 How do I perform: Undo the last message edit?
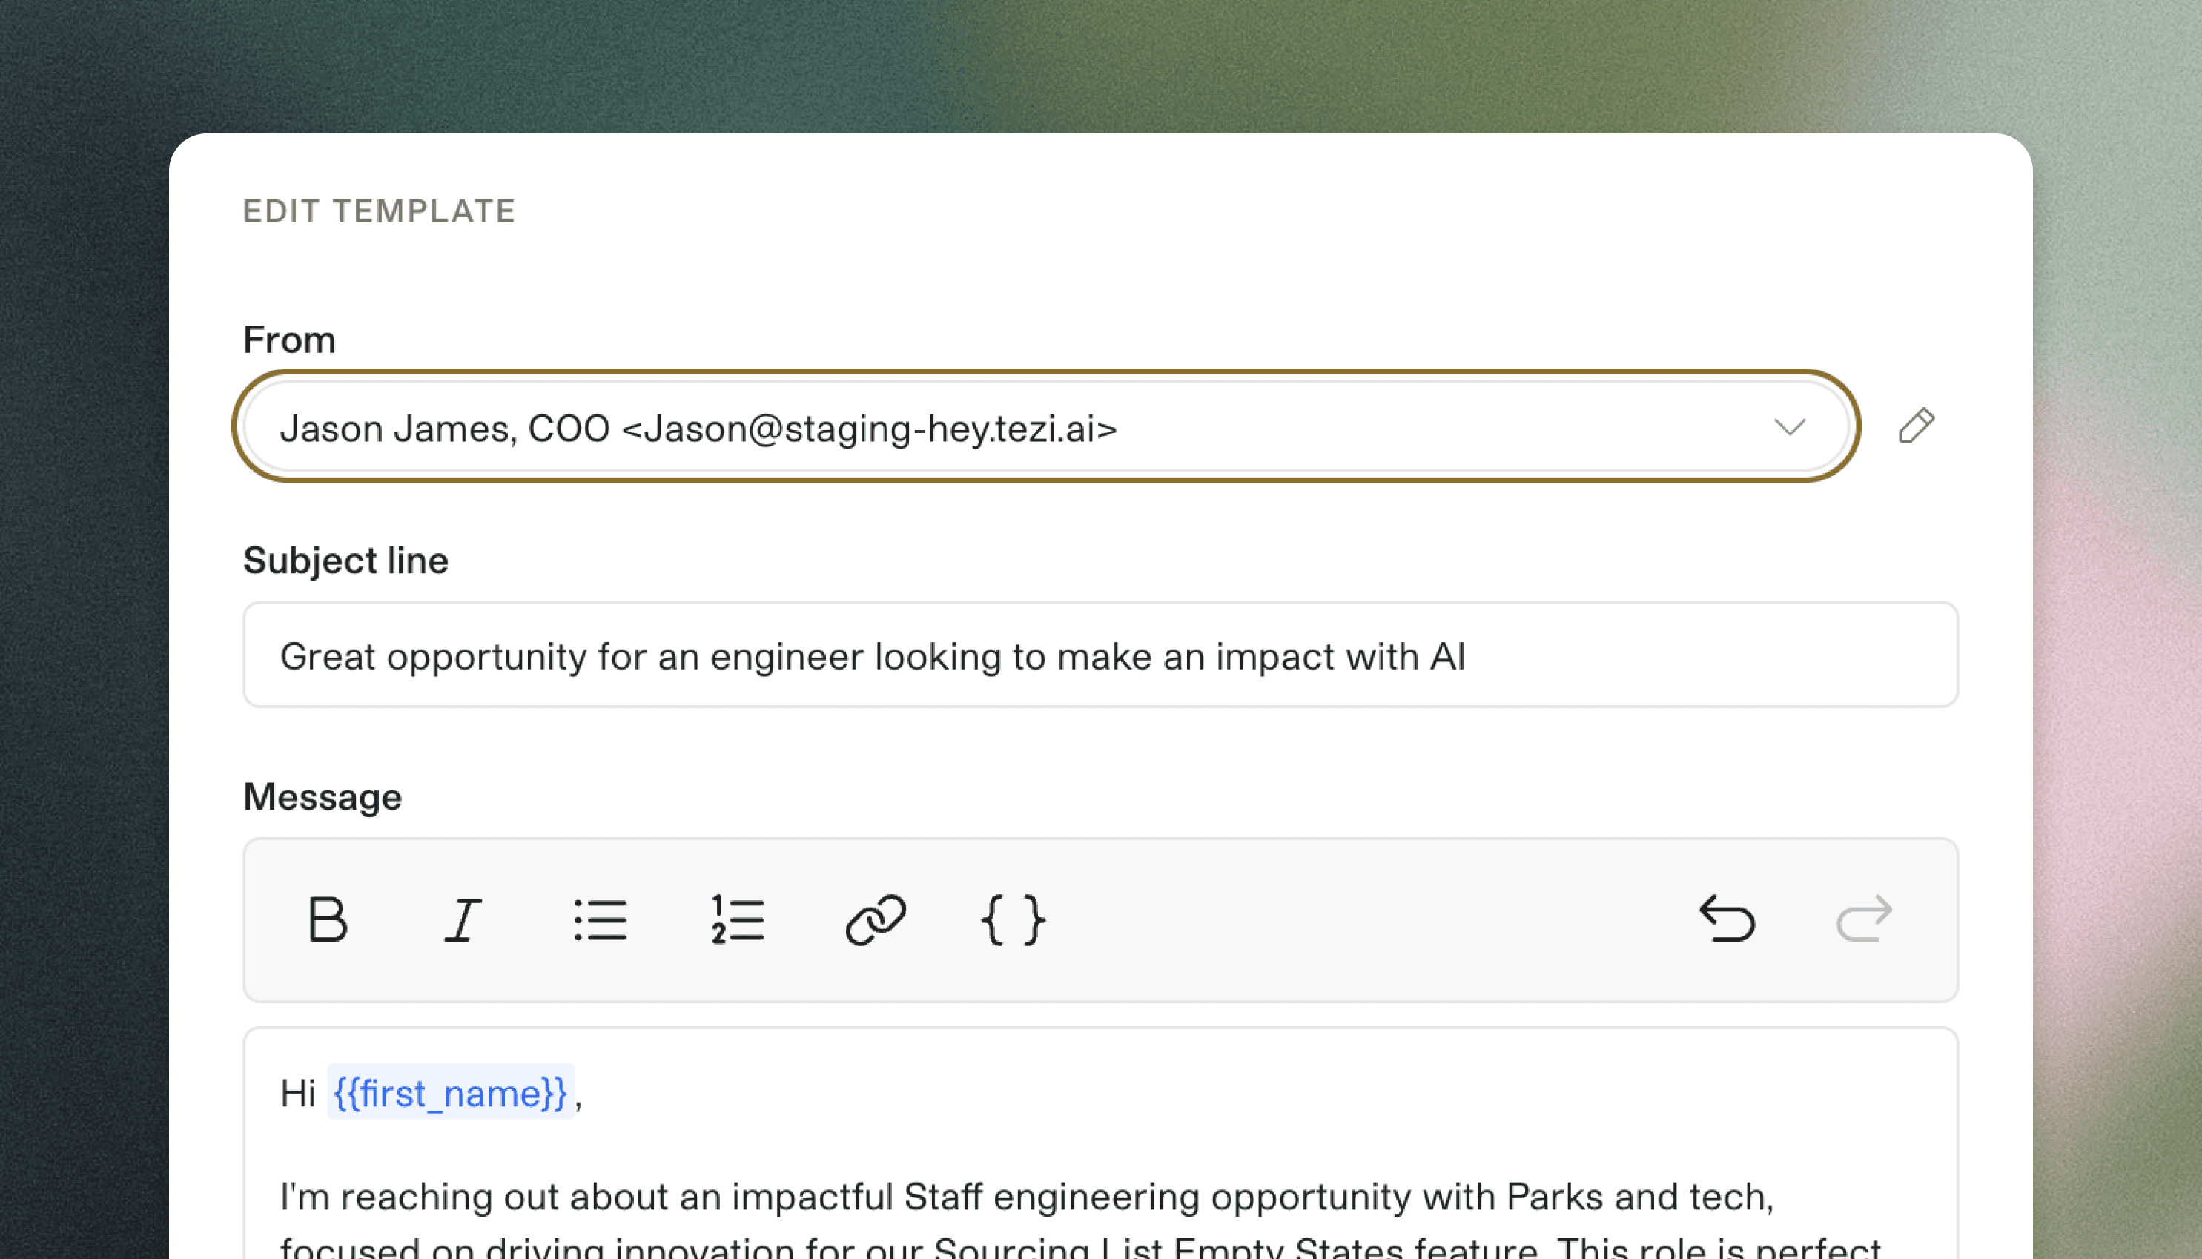coord(1727,919)
